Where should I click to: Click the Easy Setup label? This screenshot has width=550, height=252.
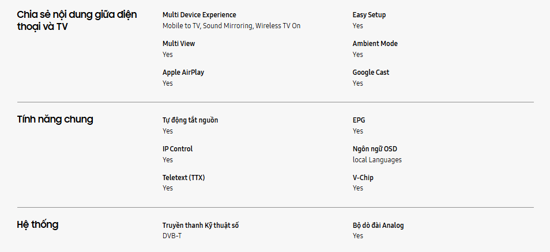tap(369, 15)
